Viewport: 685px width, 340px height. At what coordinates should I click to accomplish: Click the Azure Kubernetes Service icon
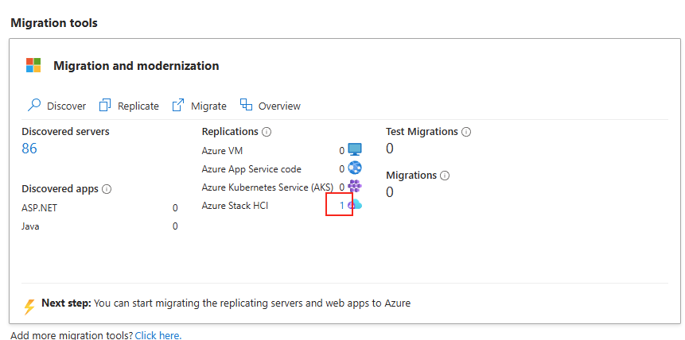[x=355, y=187]
